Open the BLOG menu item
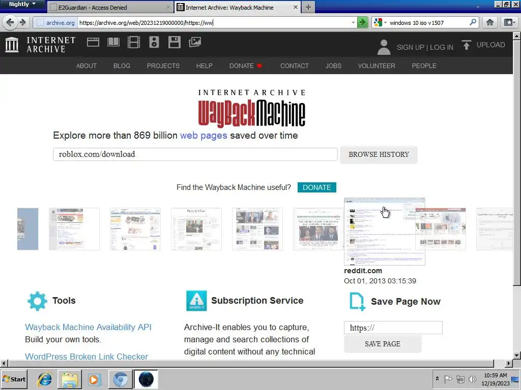 coord(122,66)
